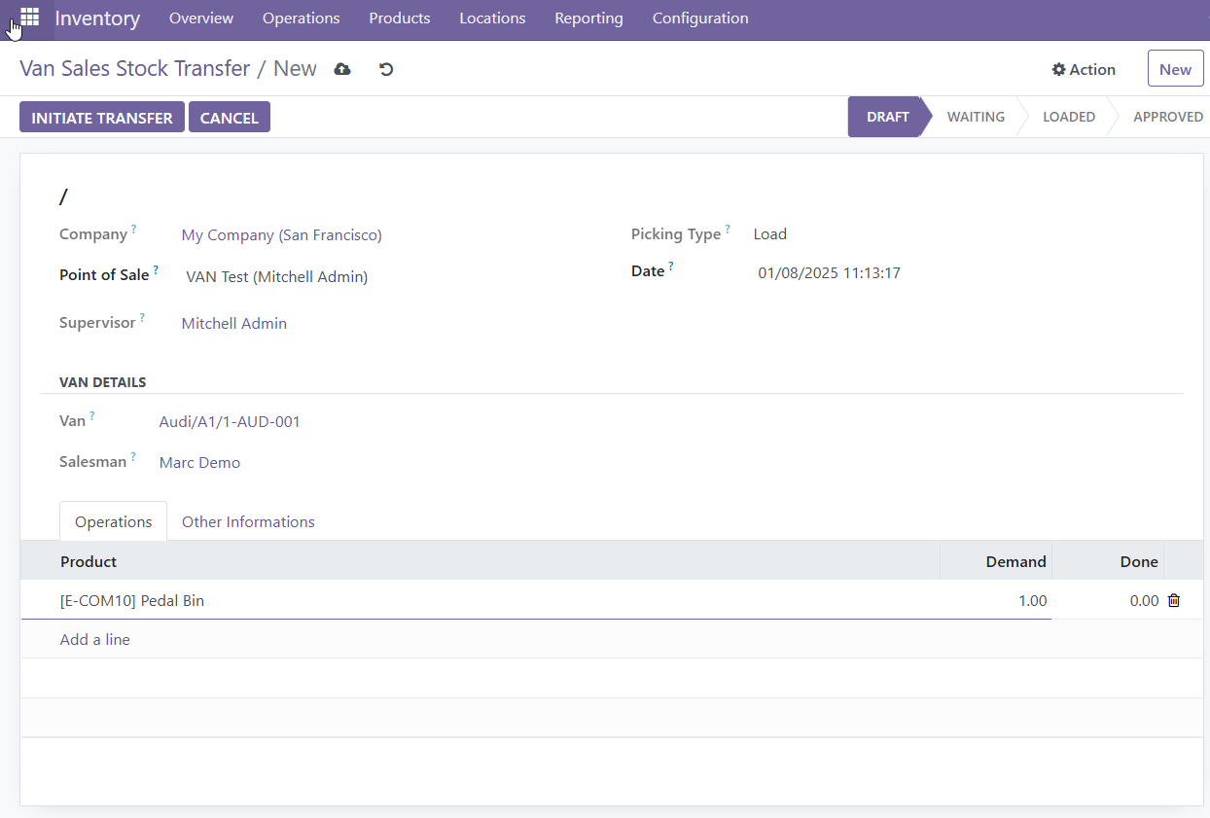Click the cloud save record icon
This screenshot has width=1210, height=818.
pyautogui.click(x=342, y=69)
